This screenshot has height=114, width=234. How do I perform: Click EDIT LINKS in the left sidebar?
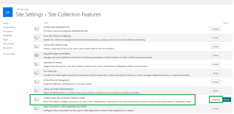[10, 54]
